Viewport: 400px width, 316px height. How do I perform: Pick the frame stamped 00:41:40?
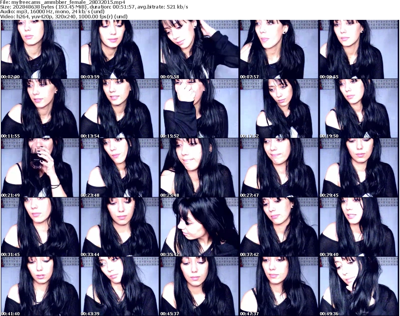click(40, 286)
